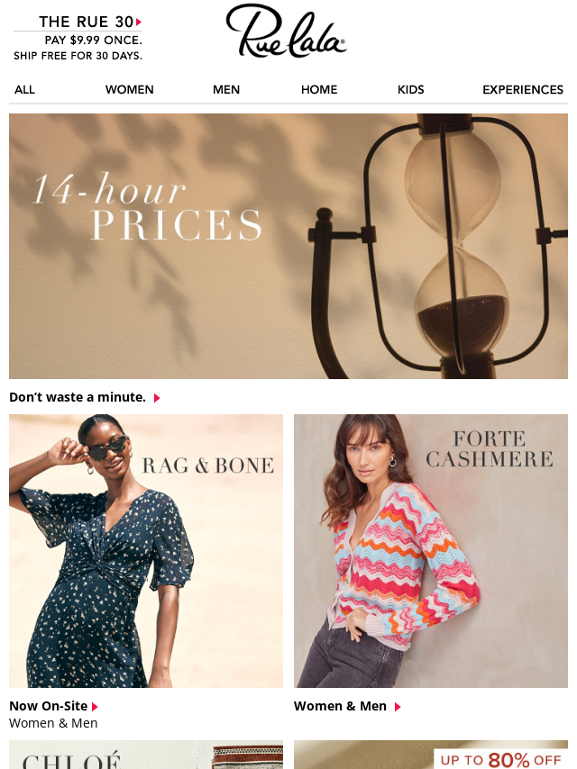Select the WOMEN navigation item
This screenshot has width=577, height=769.
pos(130,90)
